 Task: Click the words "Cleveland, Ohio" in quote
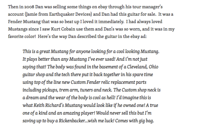point(143,67)
